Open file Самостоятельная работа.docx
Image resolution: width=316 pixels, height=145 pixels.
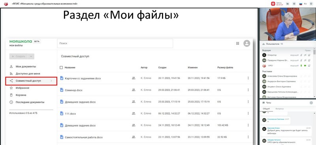point(84,137)
